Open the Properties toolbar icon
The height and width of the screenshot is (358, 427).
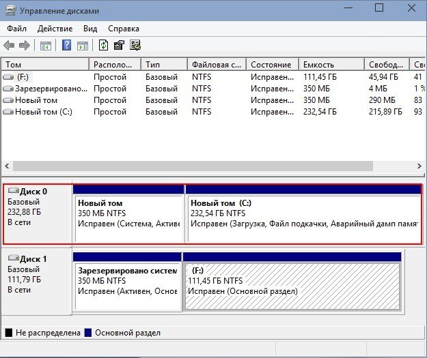119,45
